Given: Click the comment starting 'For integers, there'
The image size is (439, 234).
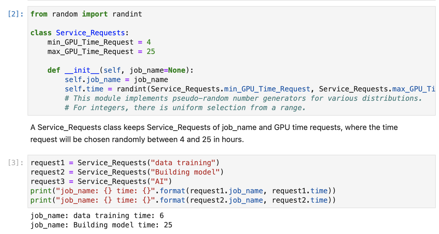Looking at the screenshot, I should pyautogui.click(x=185, y=108).
